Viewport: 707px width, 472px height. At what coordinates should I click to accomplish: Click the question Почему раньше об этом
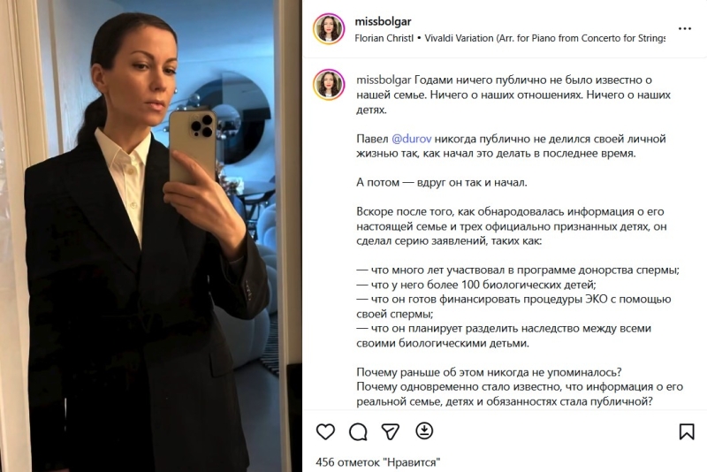tap(489, 372)
